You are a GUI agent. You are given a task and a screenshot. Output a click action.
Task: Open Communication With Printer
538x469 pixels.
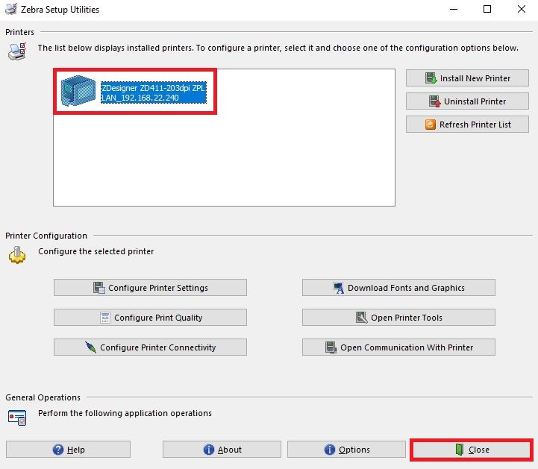point(398,347)
